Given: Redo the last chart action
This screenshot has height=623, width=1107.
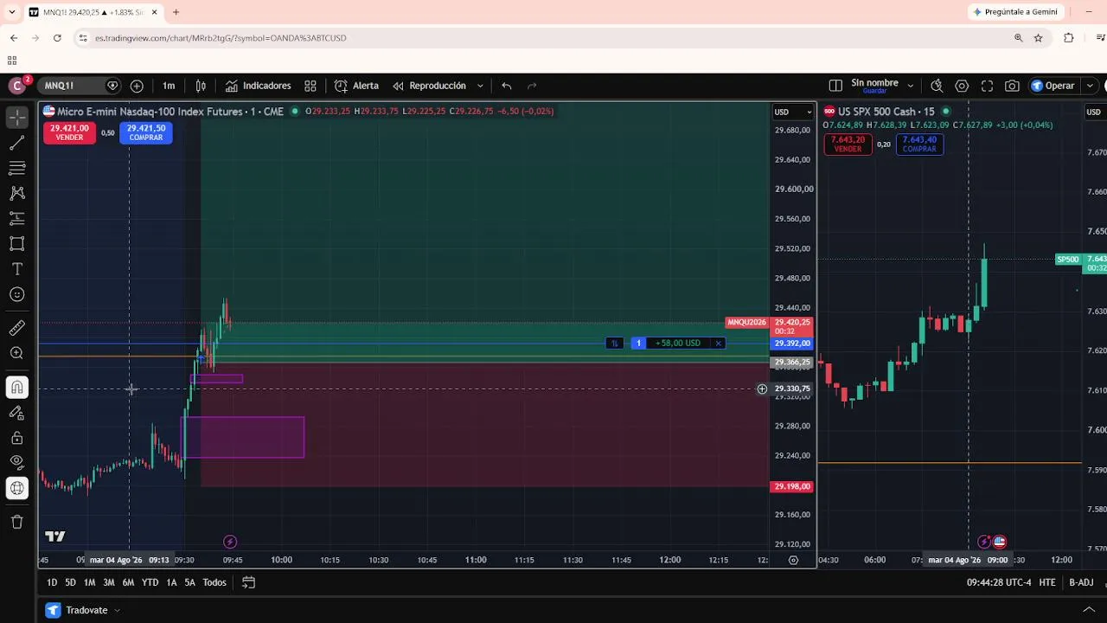Looking at the screenshot, I should click(532, 86).
